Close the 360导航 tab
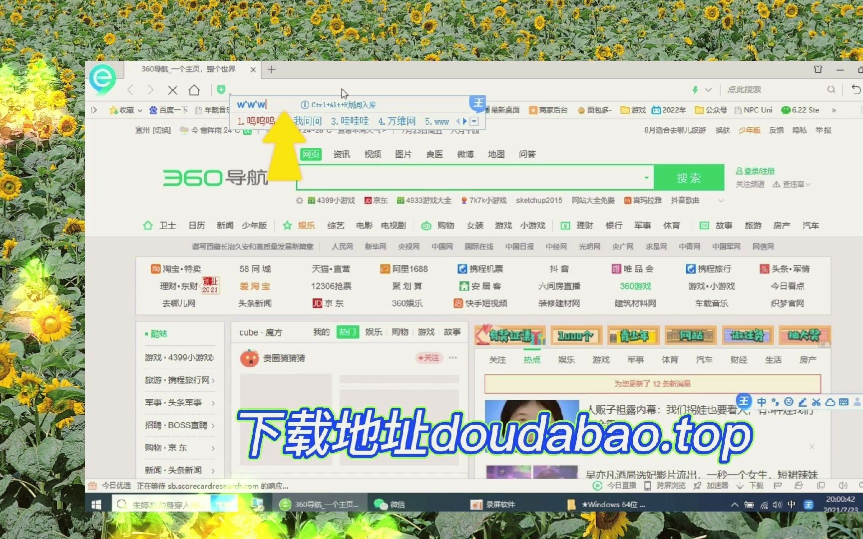Viewport: 863px width, 539px height. [x=253, y=69]
